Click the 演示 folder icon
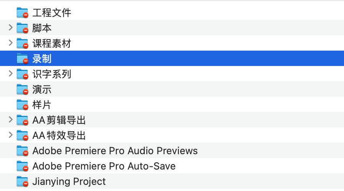This screenshot has height=191, width=344. point(22,89)
